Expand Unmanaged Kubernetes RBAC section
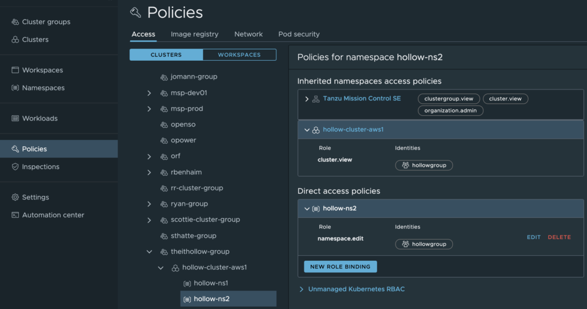This screenshot has height=309, width=587. coord(302,289)
